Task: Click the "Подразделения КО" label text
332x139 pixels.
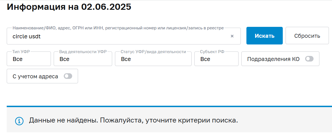Action: tap(273, 59)
